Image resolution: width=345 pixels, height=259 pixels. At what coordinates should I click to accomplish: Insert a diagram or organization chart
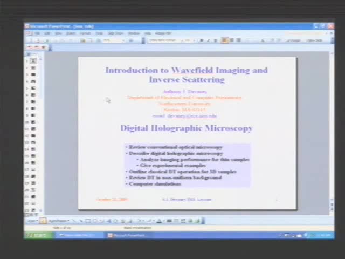tap(116, 221)
